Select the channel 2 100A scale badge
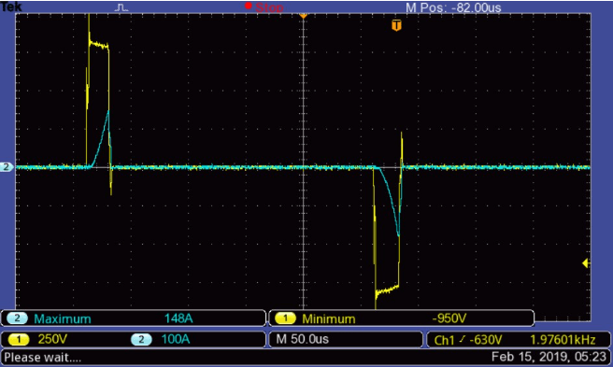Viewport: 613px width, 367px height. click(141, 339)
